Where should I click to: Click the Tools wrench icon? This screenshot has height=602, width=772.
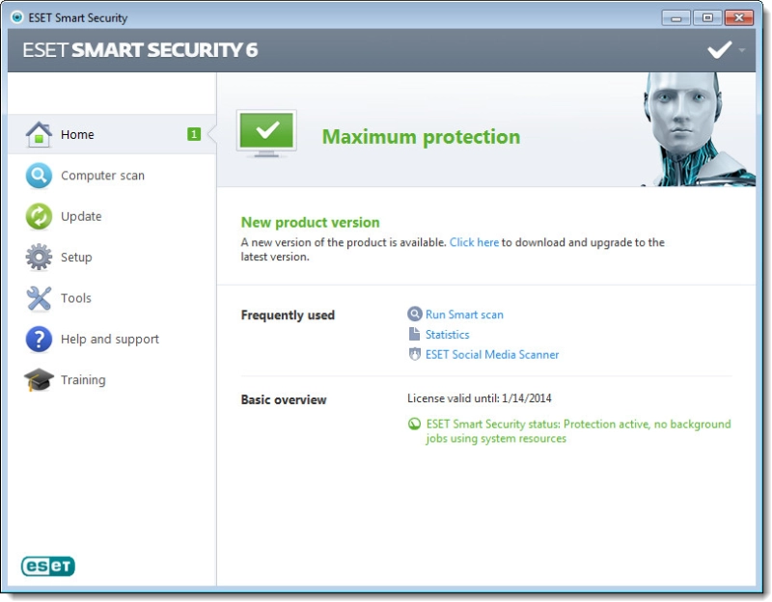point(39,298)
